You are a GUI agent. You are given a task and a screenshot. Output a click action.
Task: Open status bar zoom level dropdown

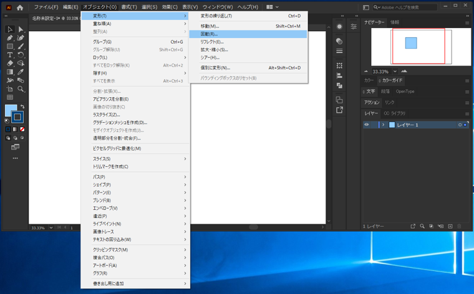click(51, 227)
